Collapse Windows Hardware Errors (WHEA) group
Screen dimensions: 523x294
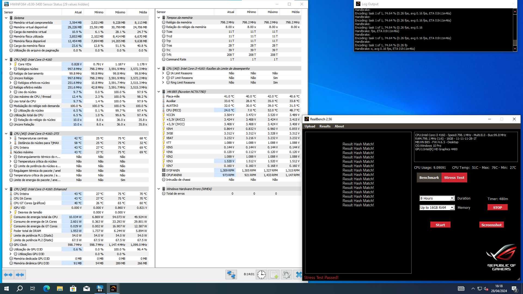point(159,189)
